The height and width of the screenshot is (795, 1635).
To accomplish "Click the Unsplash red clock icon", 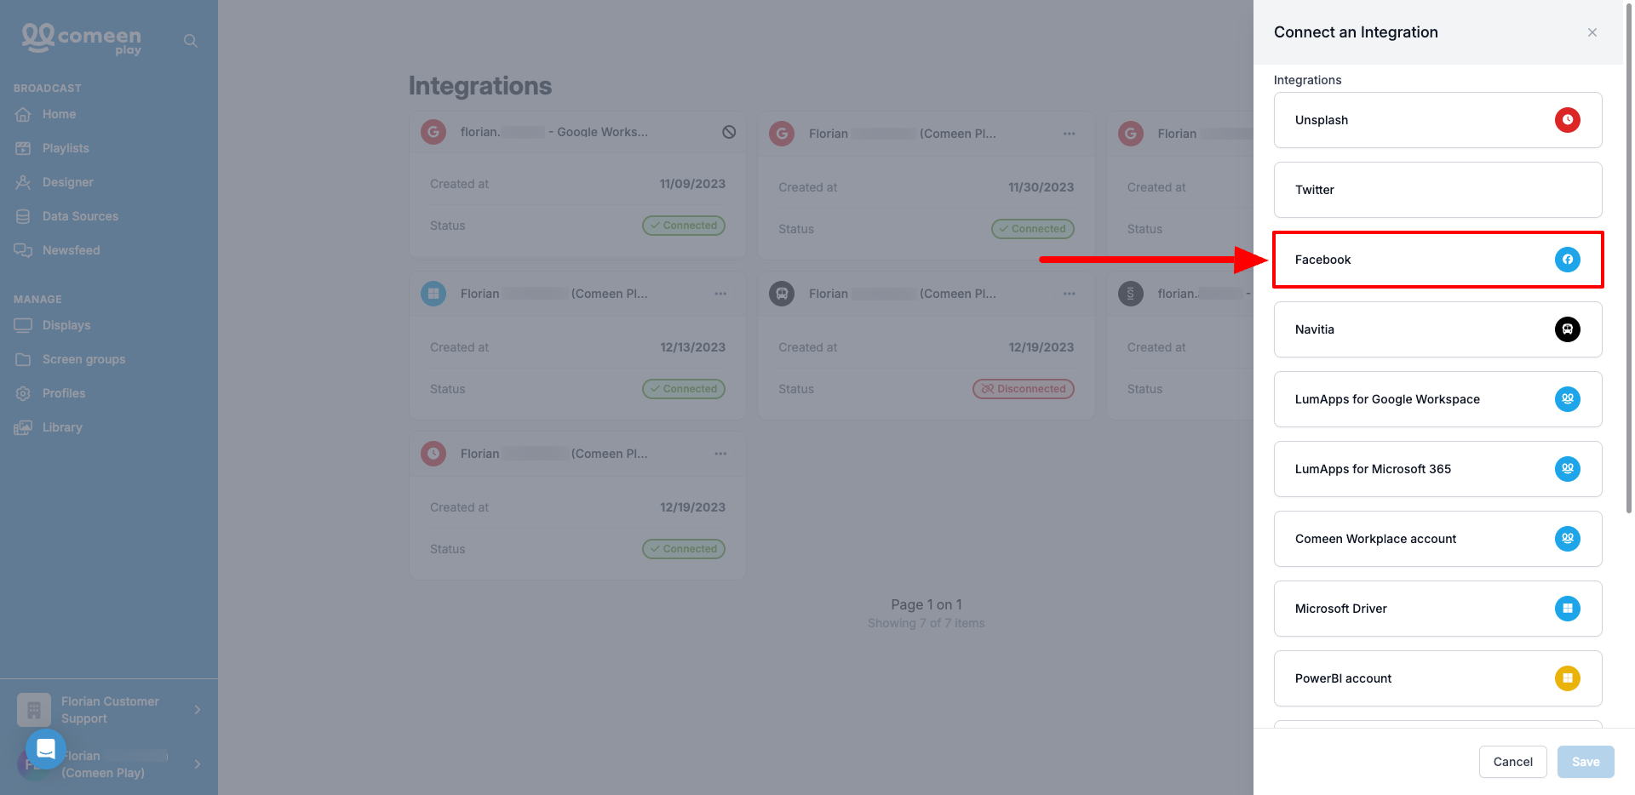I will [x=1567, y=120].
